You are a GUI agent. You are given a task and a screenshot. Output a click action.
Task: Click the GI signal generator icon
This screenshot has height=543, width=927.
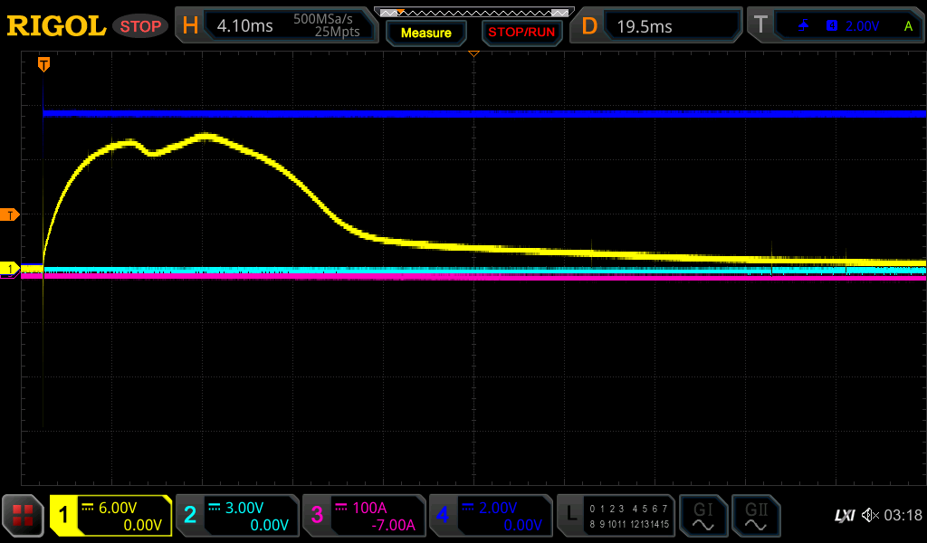[x=702, y=516]
